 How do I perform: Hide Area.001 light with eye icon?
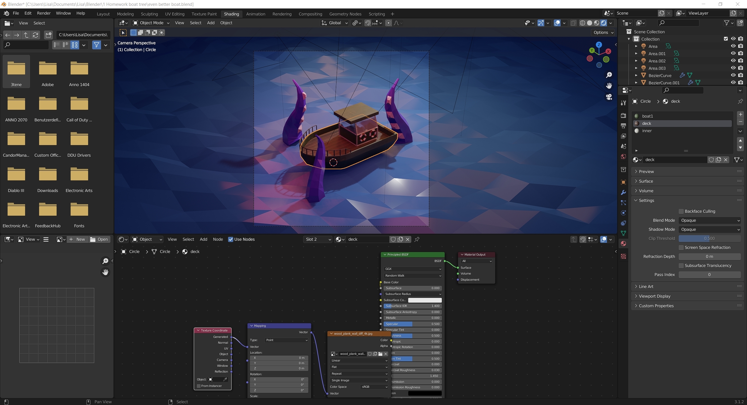point(733,53)
